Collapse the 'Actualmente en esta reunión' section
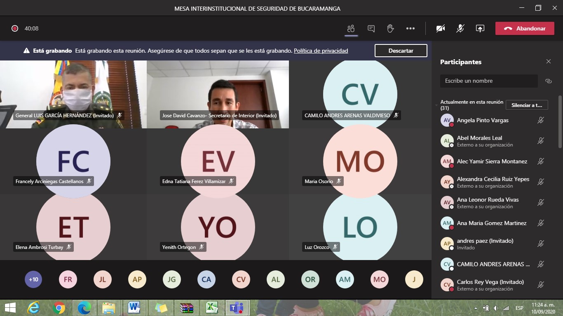563x316 pixels. [x=437, y=105]
